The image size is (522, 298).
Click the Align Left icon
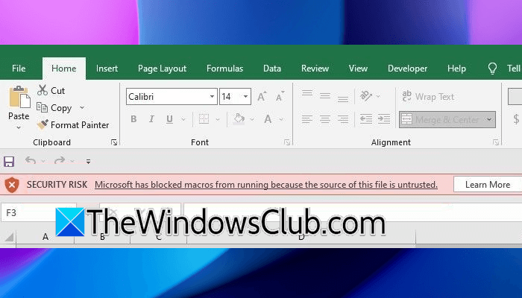click(307, 118)
